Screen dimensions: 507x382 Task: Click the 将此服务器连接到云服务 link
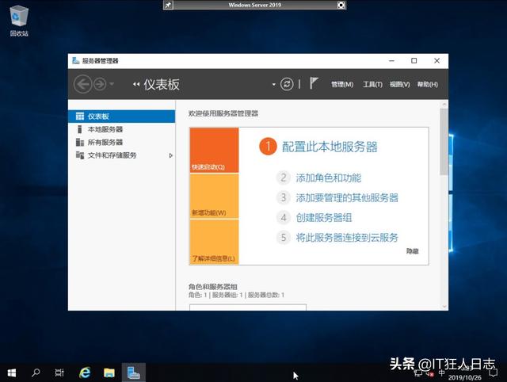(347, 238)
